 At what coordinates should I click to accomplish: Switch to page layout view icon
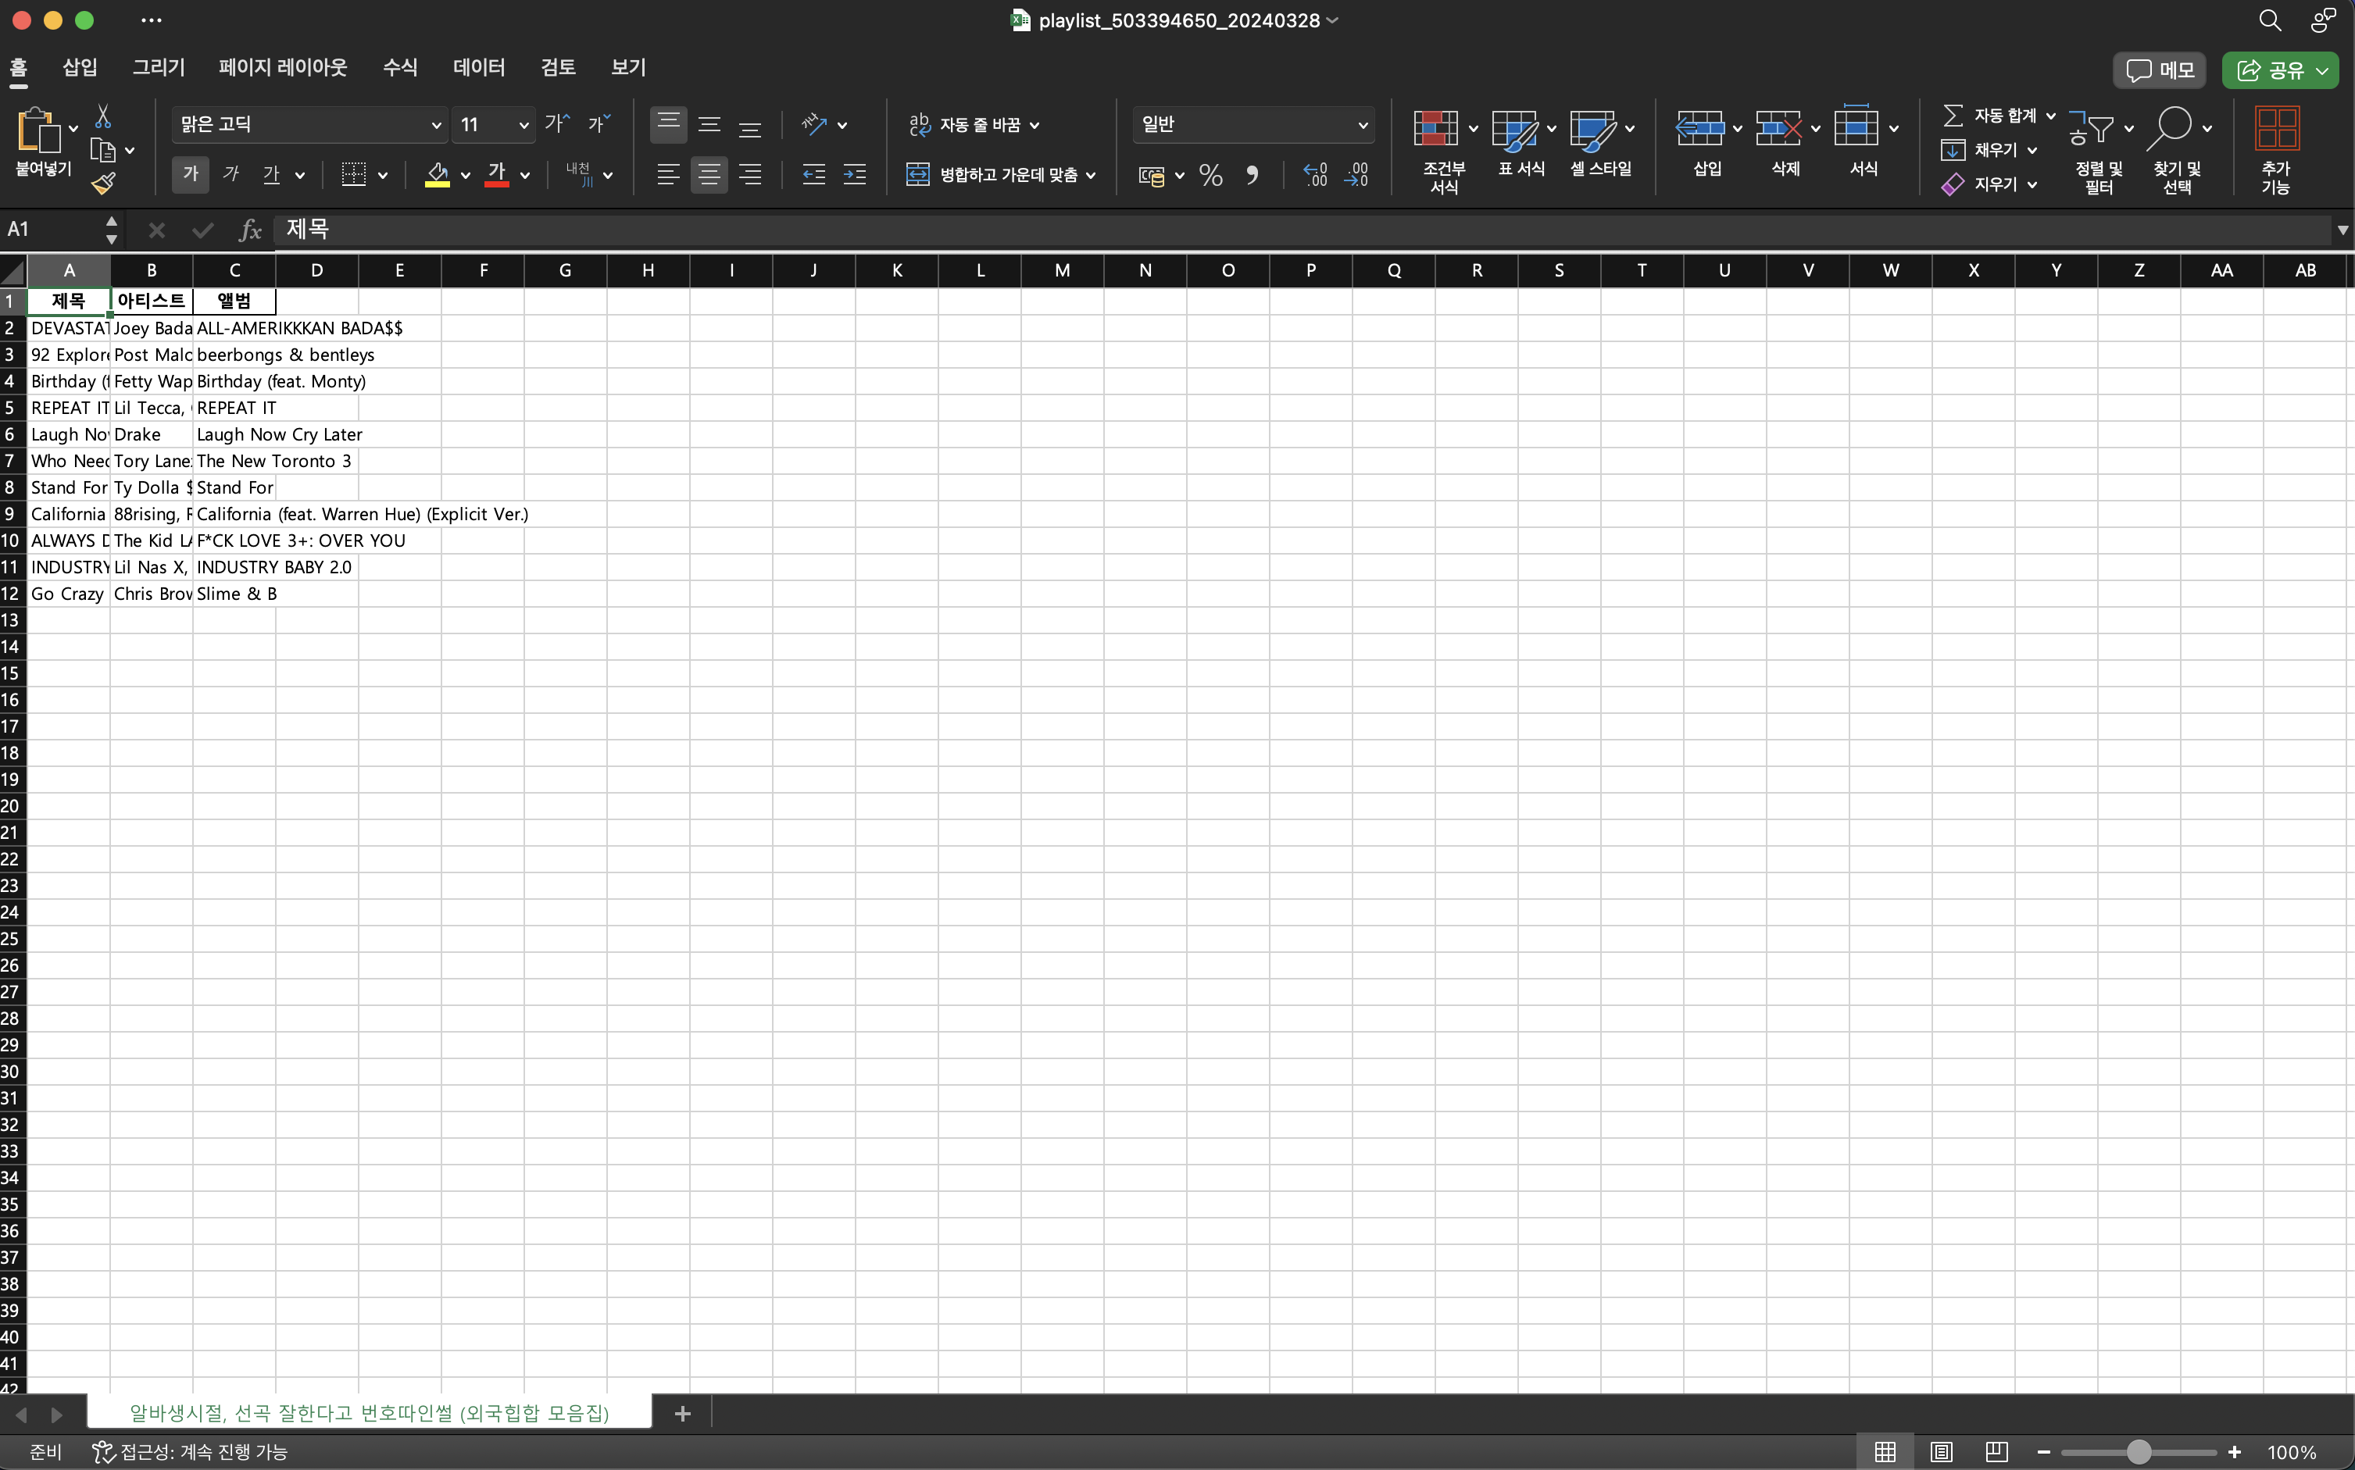pyautogui.click(x=1941, y=1451)
